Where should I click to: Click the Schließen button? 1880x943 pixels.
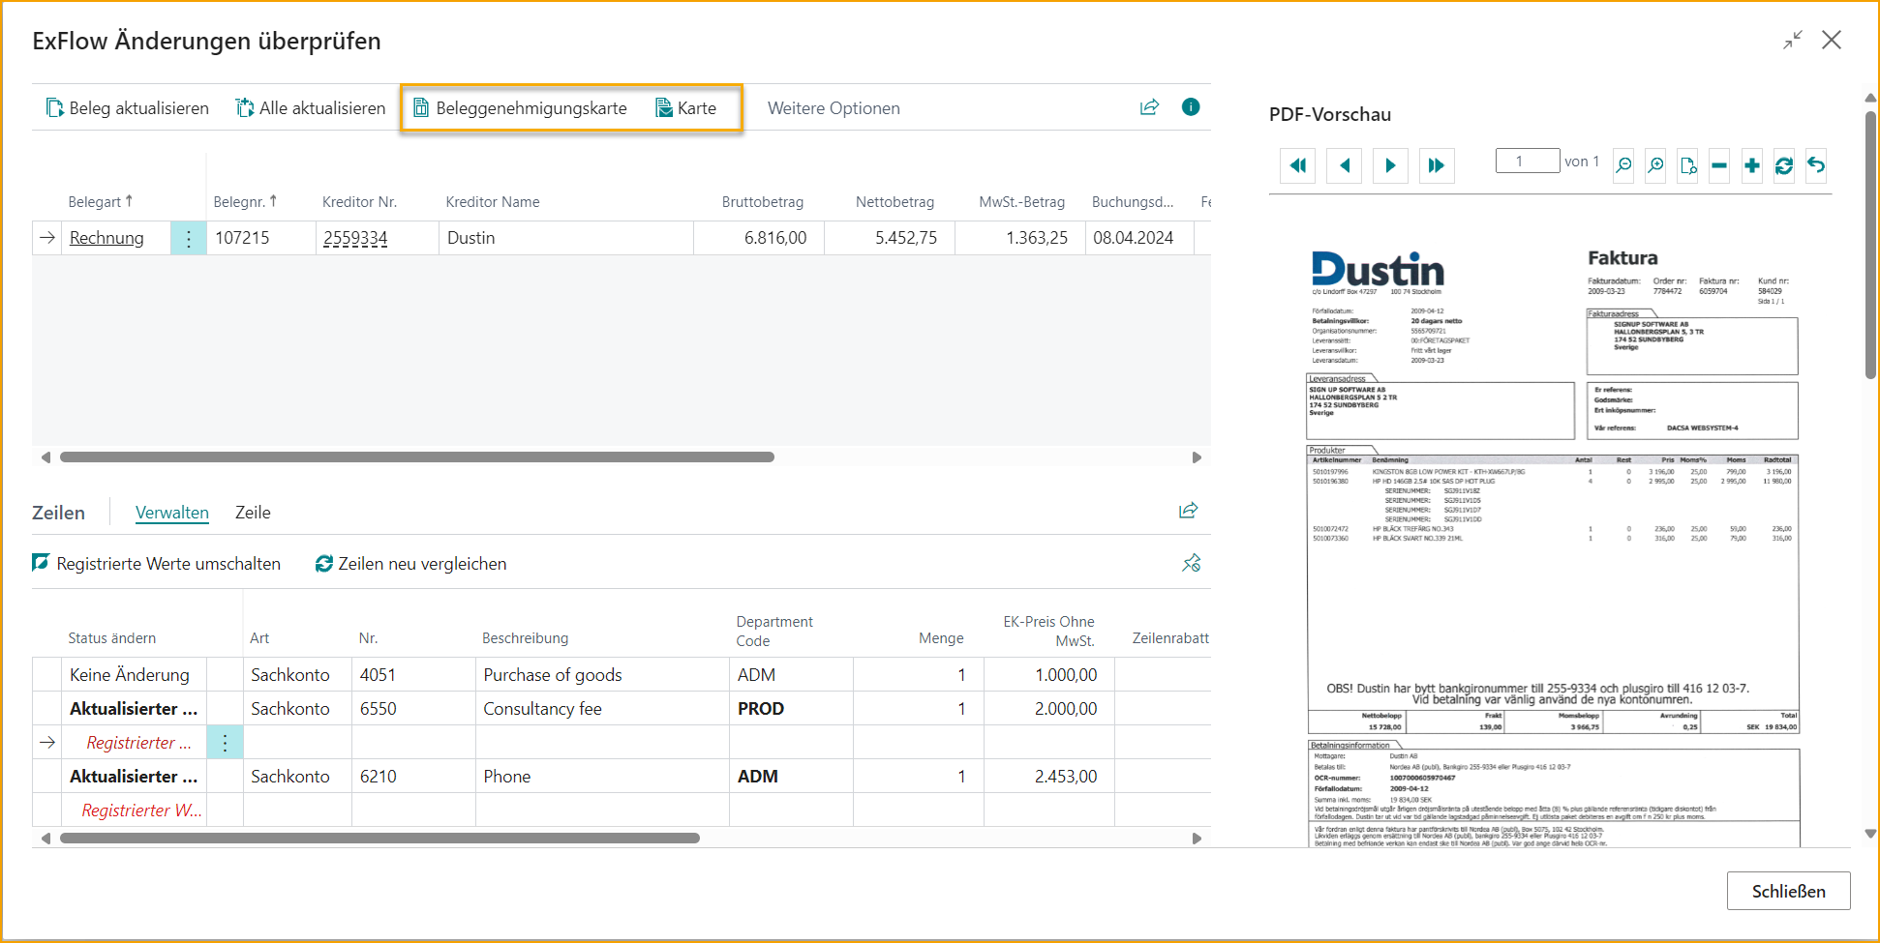[1788, 891]
